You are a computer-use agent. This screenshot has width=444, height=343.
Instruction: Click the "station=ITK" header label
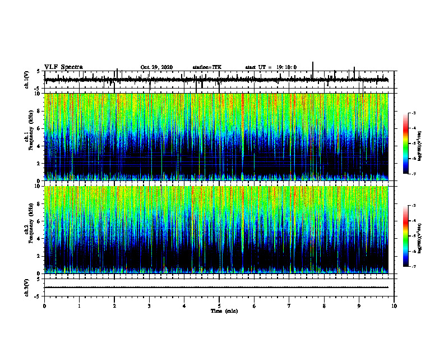click(207, 67)
